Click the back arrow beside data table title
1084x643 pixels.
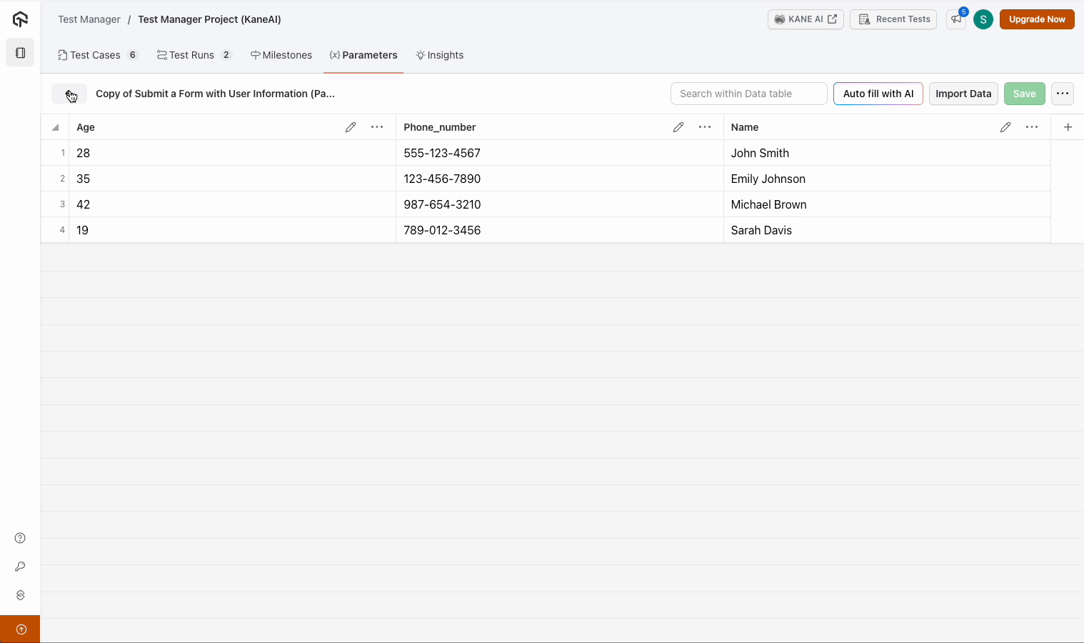[69, 94]
